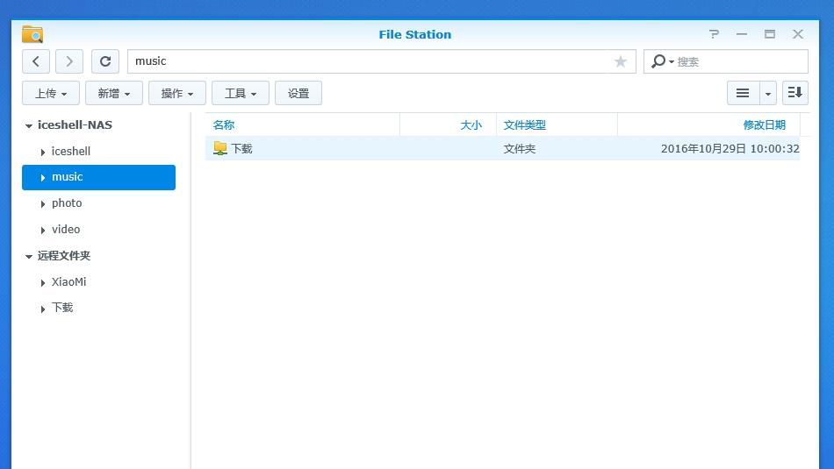Add music folder to favorites star
Image resolution: width=834 pixels, height=469 pixels.
tap(621, 61)
